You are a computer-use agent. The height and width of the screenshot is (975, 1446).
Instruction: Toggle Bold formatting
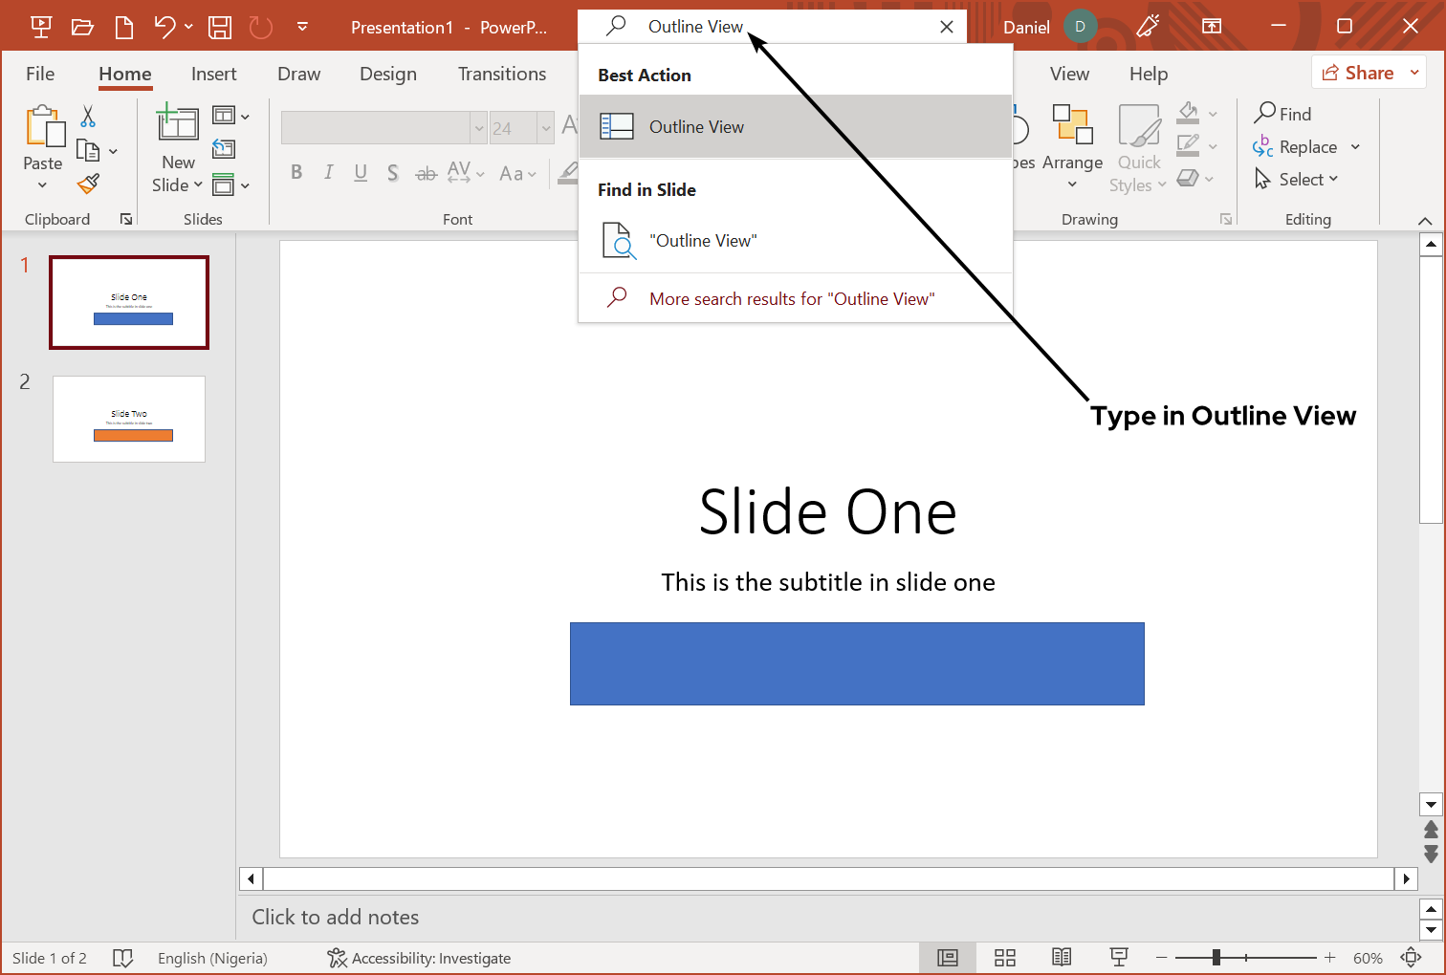pos(296,172)
